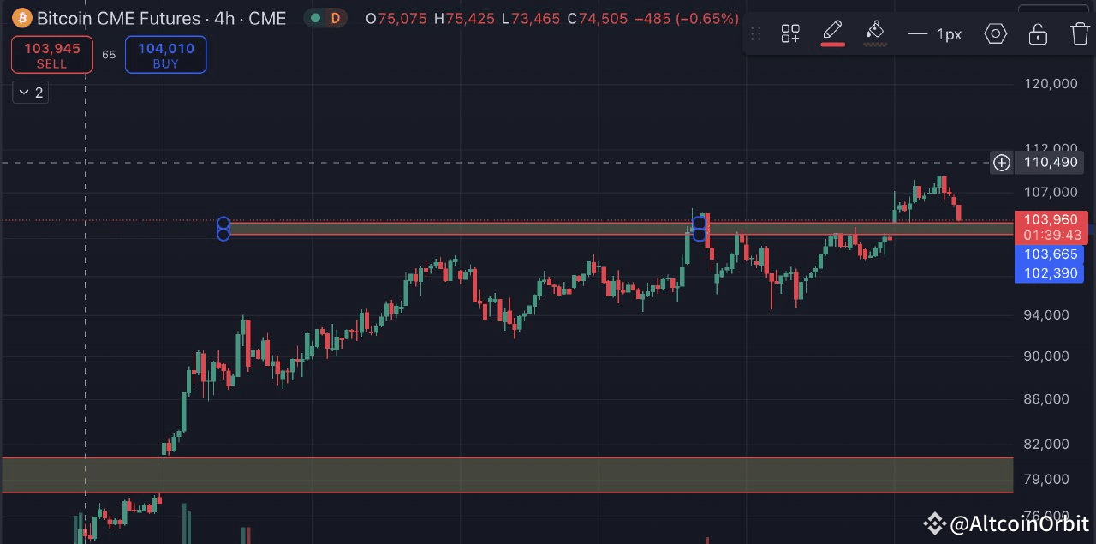Click the open value O75,075 in header

pos(396,19)
